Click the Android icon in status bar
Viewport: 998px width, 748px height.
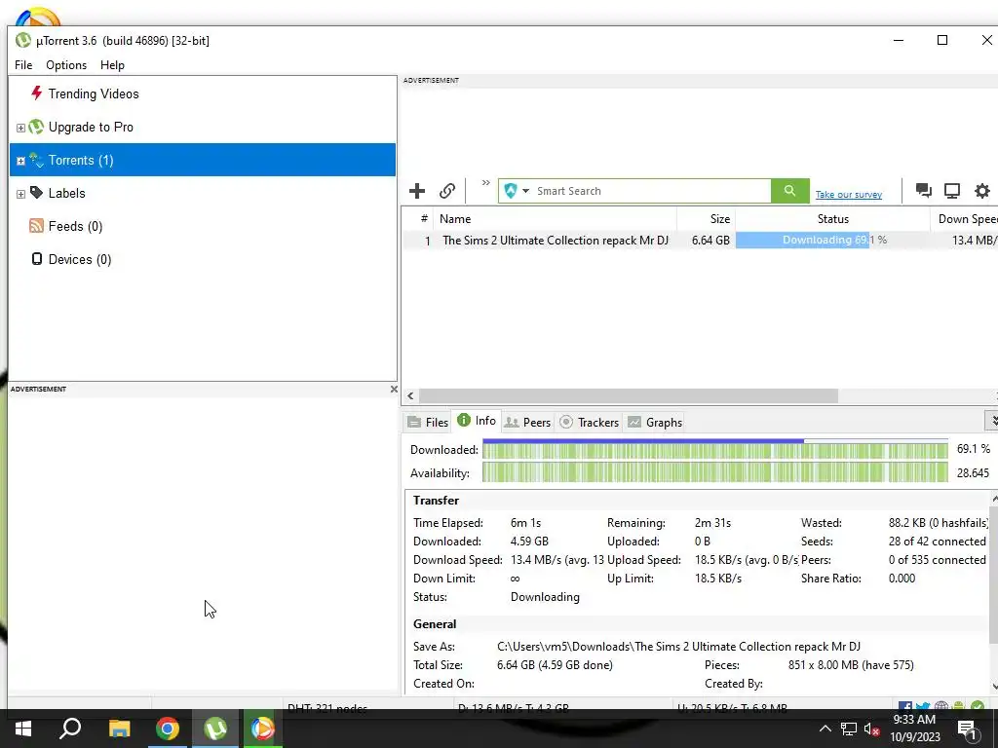959,706
